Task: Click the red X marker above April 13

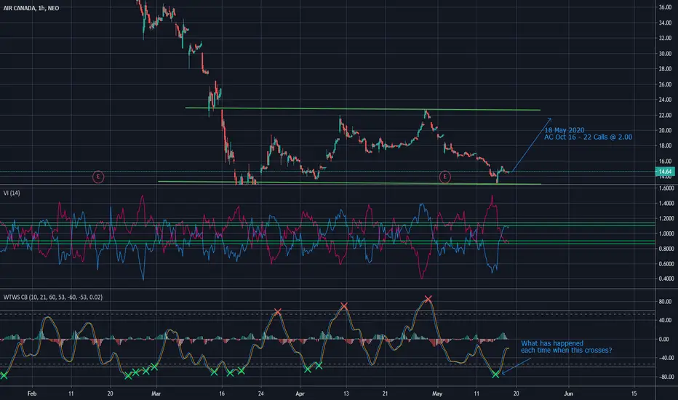Action: pyautogui.click(x=344, y=306)
